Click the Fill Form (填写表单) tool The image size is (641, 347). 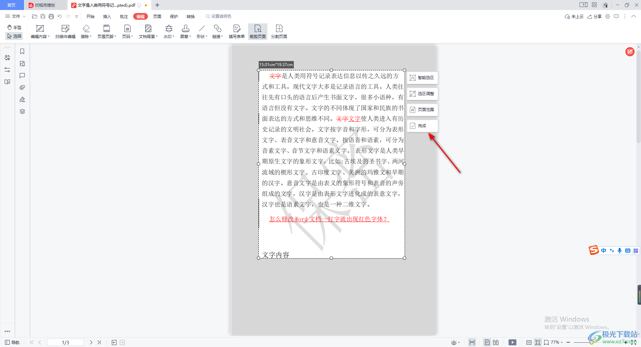point(237,32)
